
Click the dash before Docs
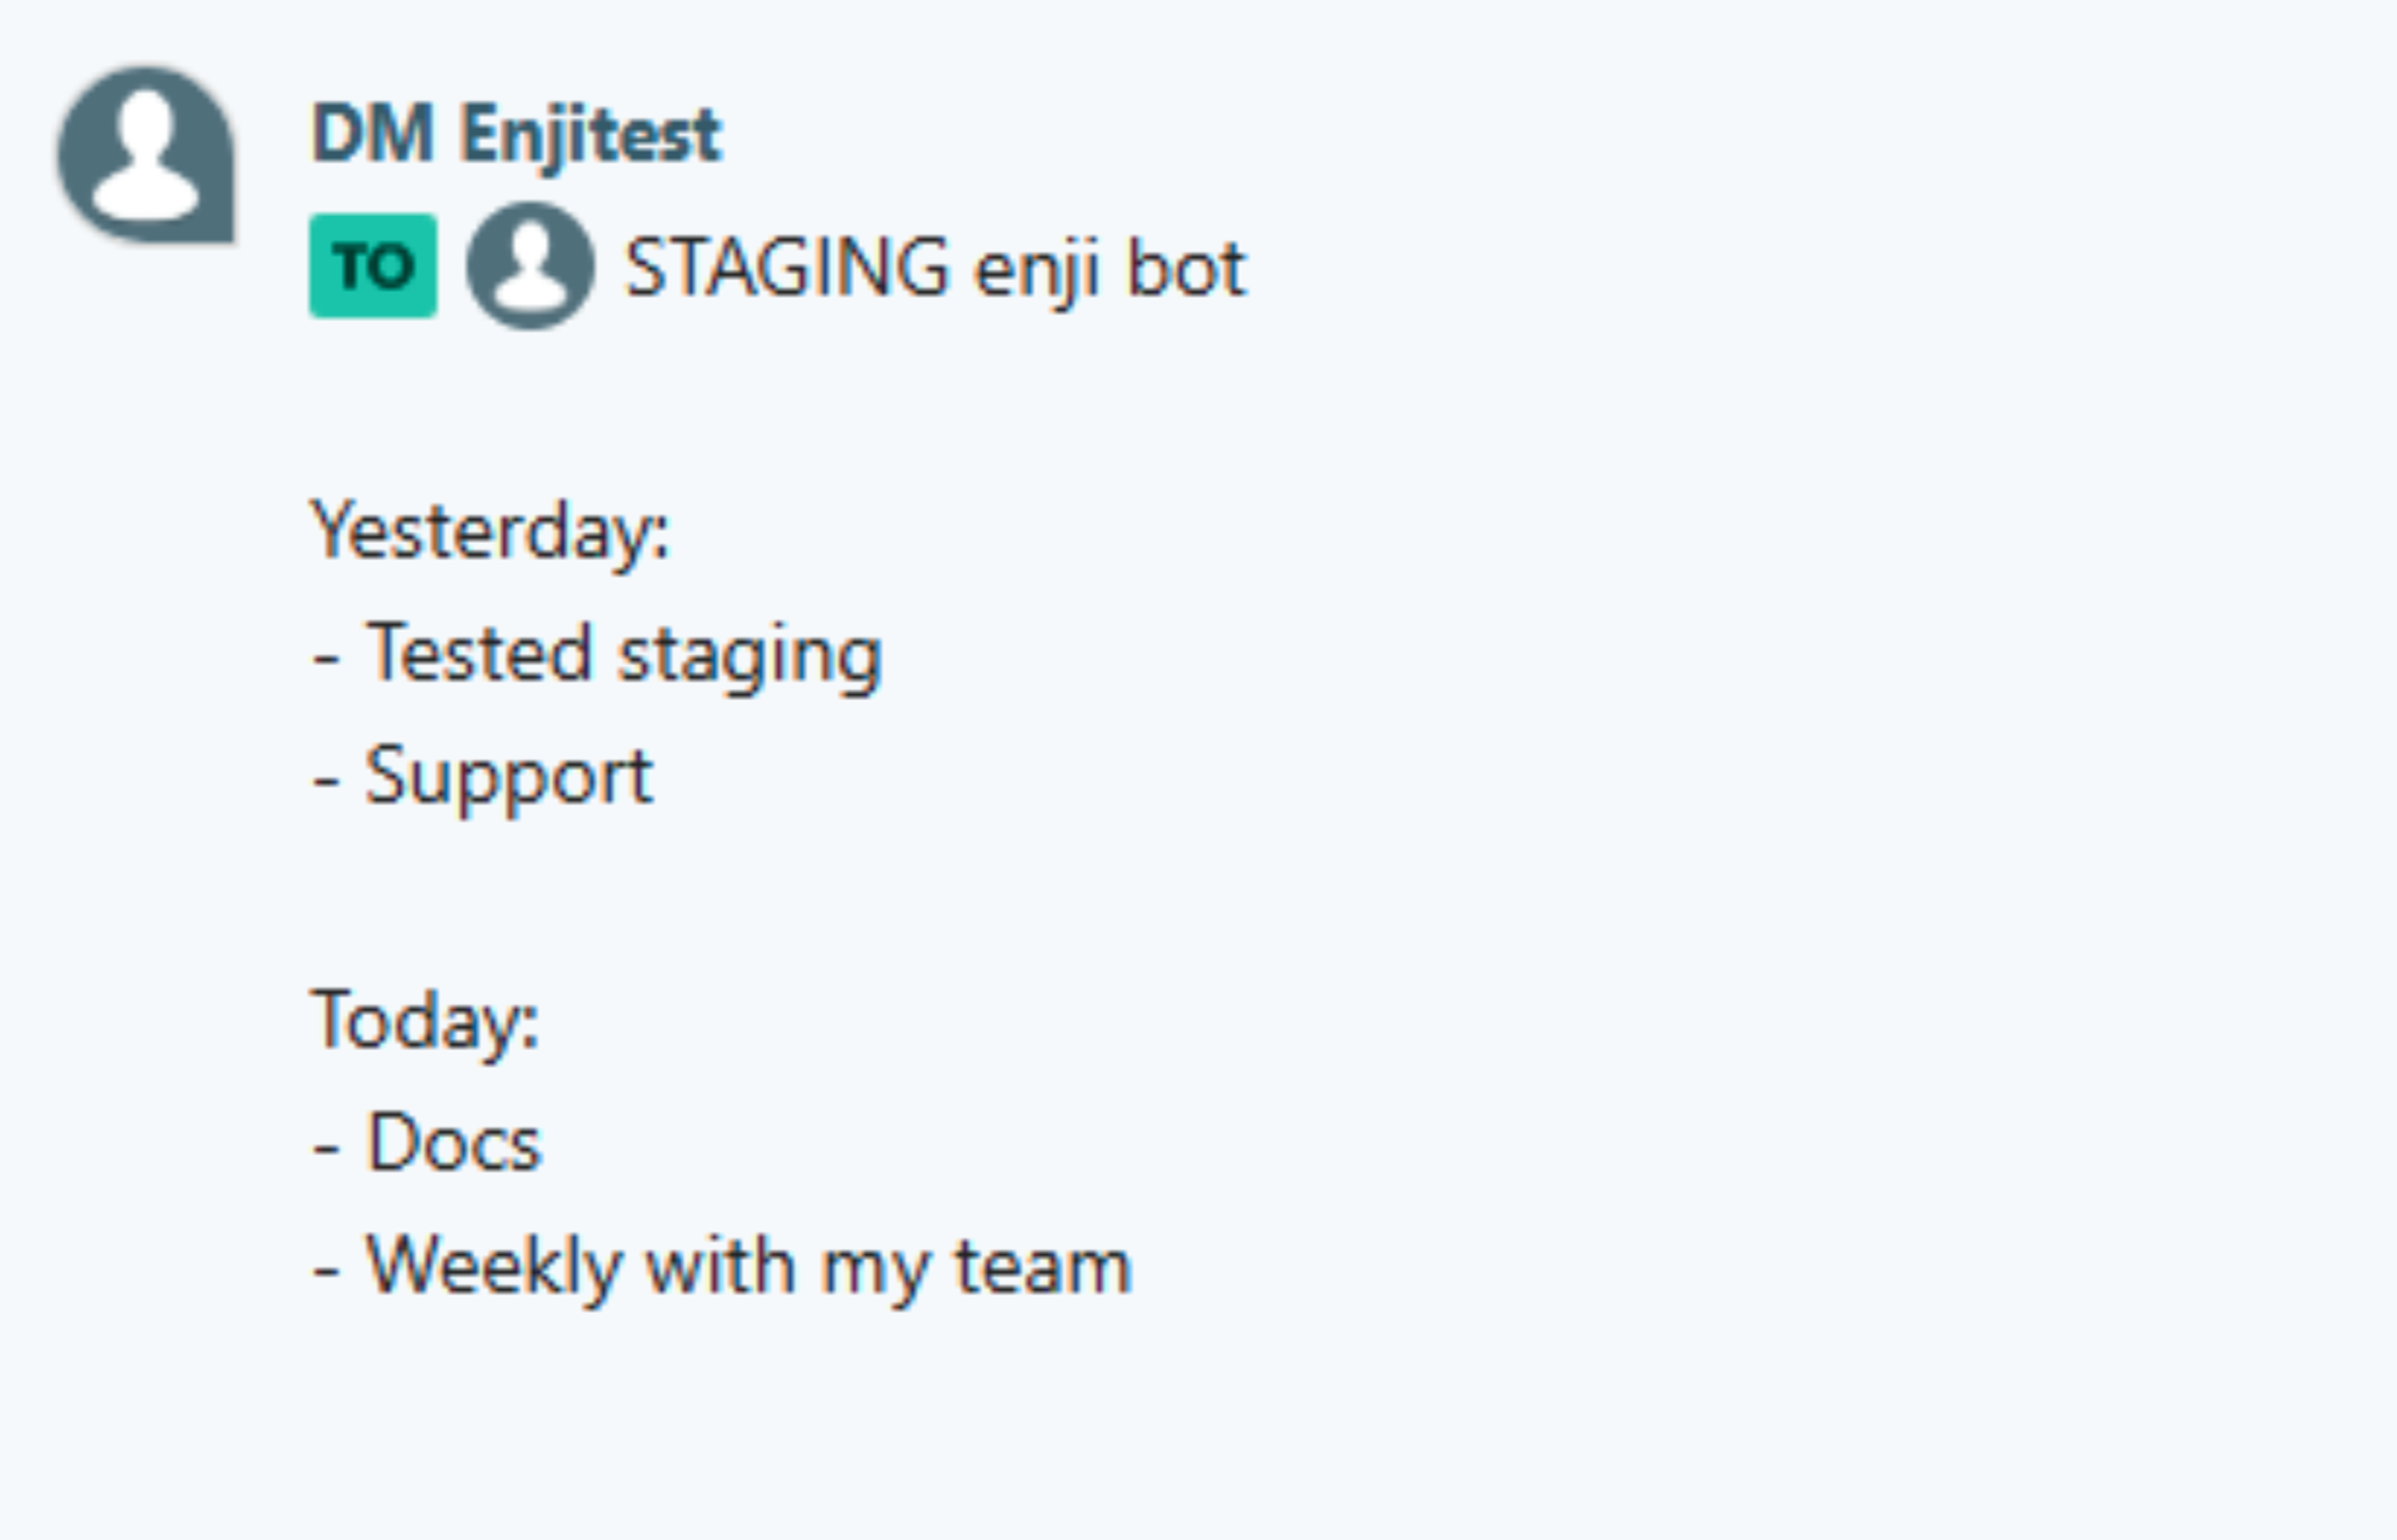[327, 1148]
